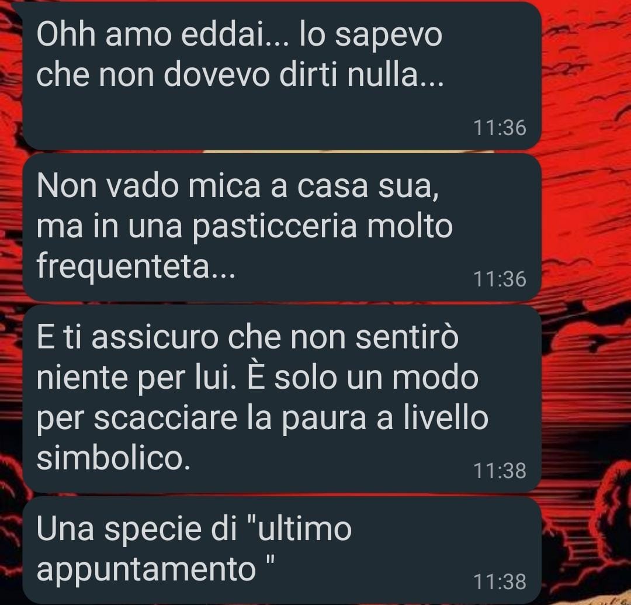Select the "Non vado mica a casa sua" message
The image size is (631, 605).
(x=282, y=227)
